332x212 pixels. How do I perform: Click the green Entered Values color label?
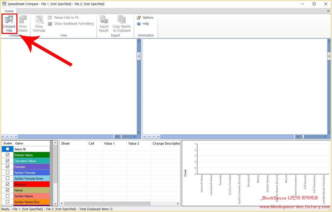click(32, 155)
